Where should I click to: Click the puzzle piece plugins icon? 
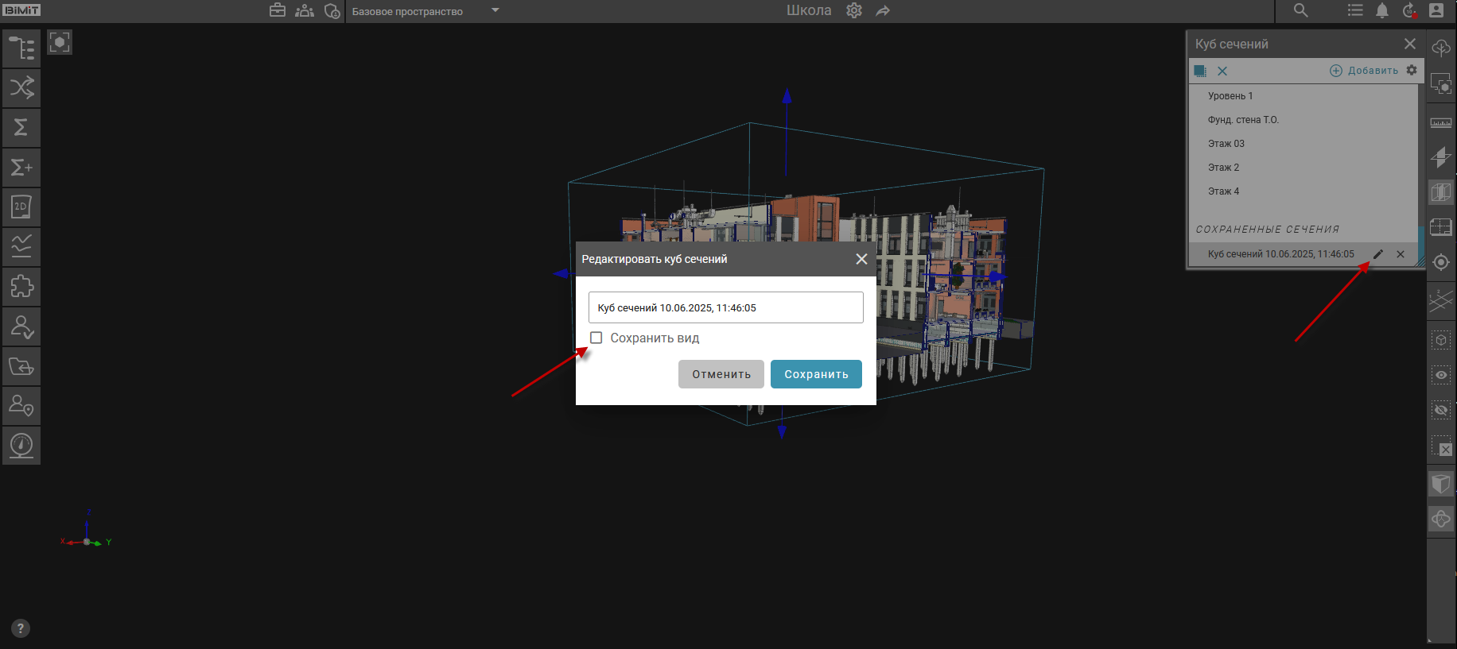coord(21,286)
